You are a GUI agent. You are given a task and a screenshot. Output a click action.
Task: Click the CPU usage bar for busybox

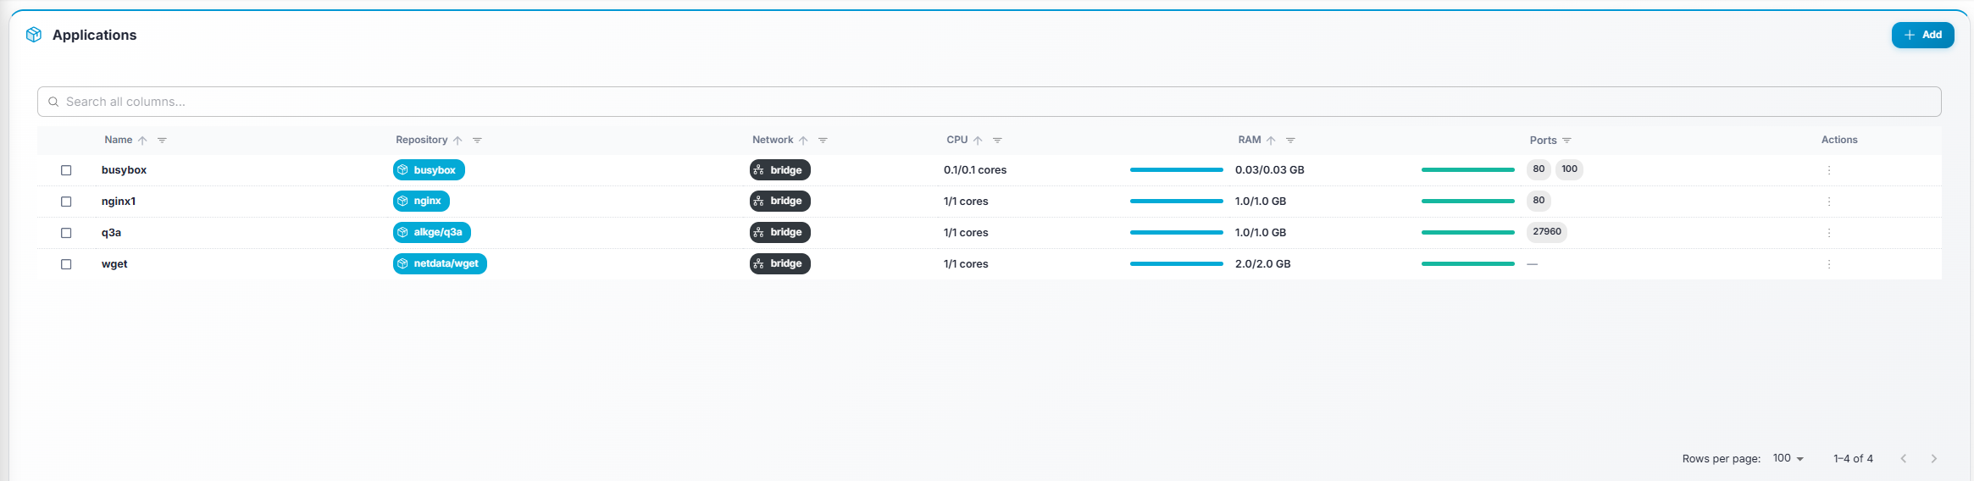pyautogui.click(x=1177, y=170)
